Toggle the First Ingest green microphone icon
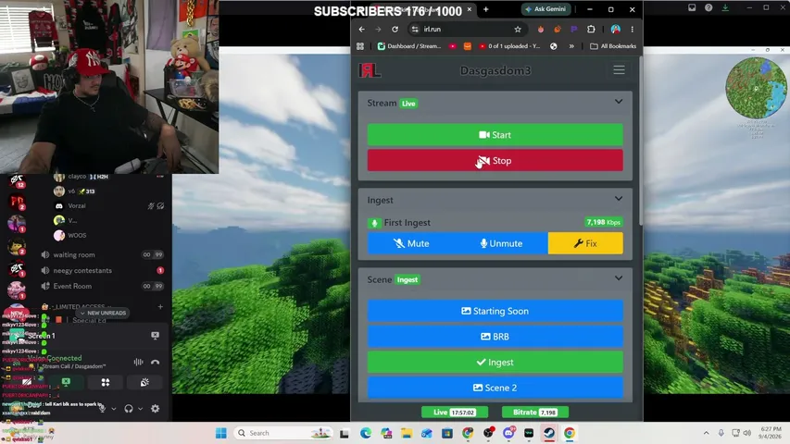Viewport: 790px width, 444px height. pos(374,223)
